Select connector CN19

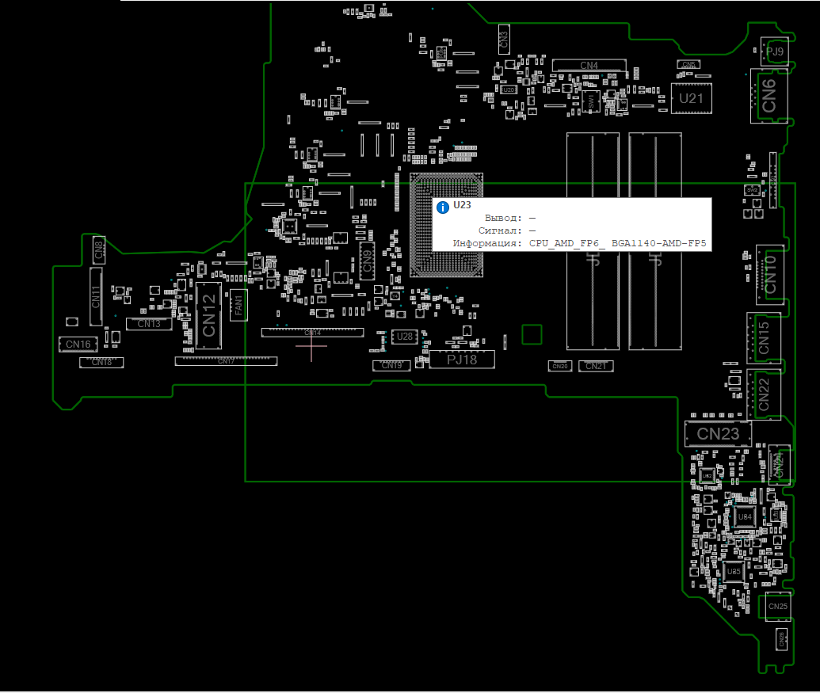coord(391,365)
